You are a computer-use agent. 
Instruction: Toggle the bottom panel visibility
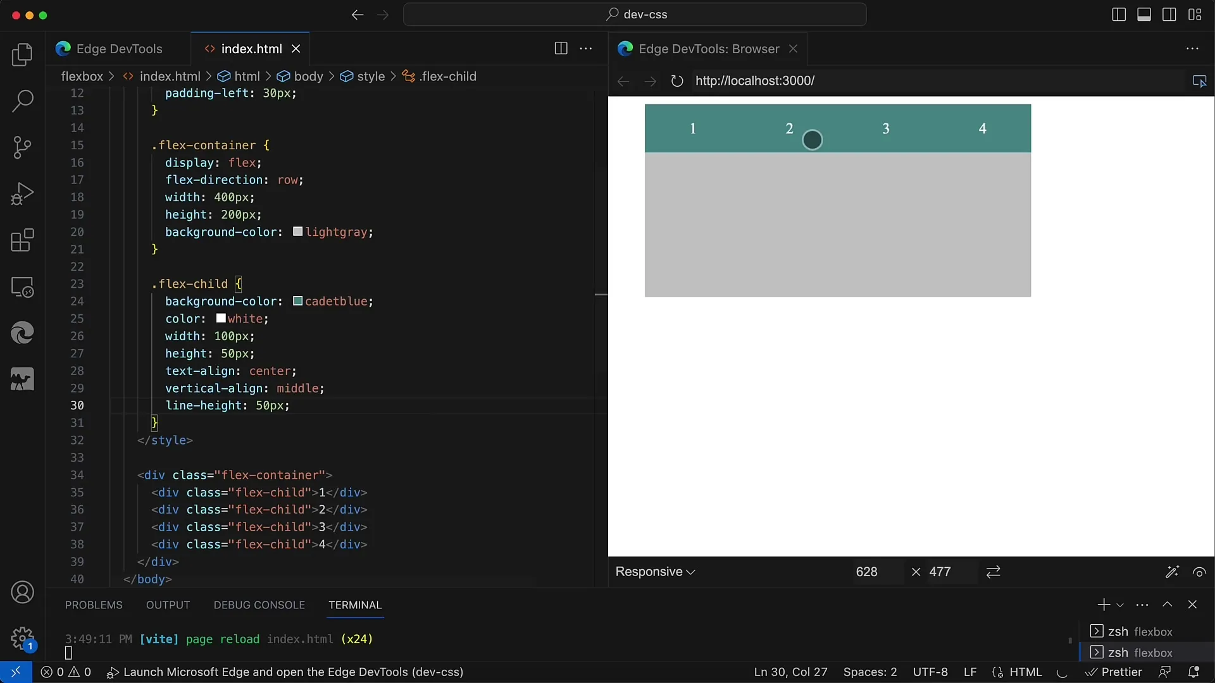point(1144,15)
